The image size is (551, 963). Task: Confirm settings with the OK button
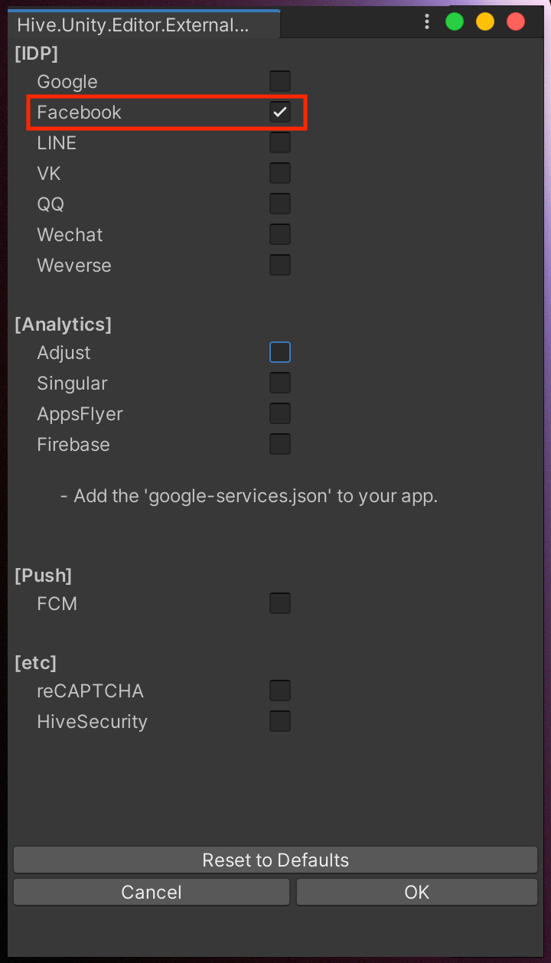point(416,892)
